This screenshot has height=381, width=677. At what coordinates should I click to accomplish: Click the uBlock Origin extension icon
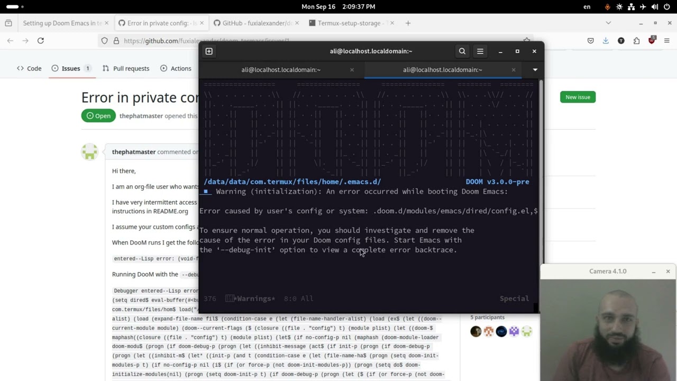pyautogui.click(x=652, y=40)
